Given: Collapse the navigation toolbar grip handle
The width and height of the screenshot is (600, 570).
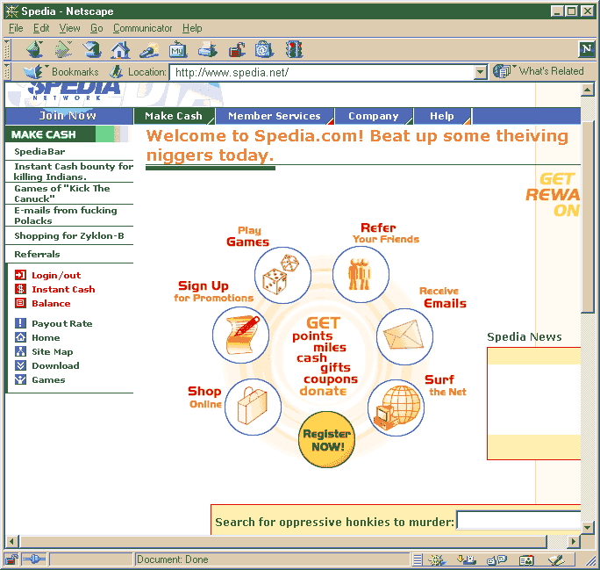Looking at the screenshot, I should tap(7, 50).
